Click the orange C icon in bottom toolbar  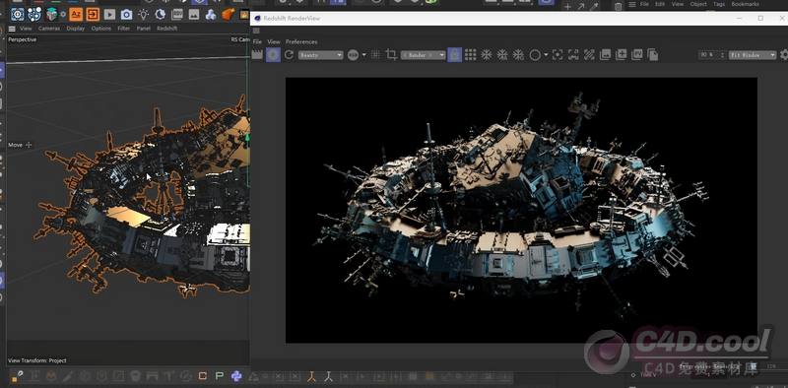coord(203,376)
